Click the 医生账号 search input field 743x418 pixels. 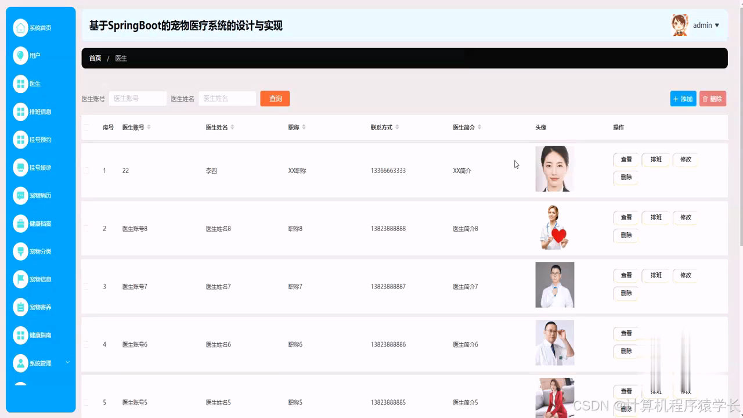pos(138,98)
